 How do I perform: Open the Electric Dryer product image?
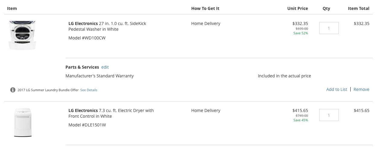tap(23, 123)
